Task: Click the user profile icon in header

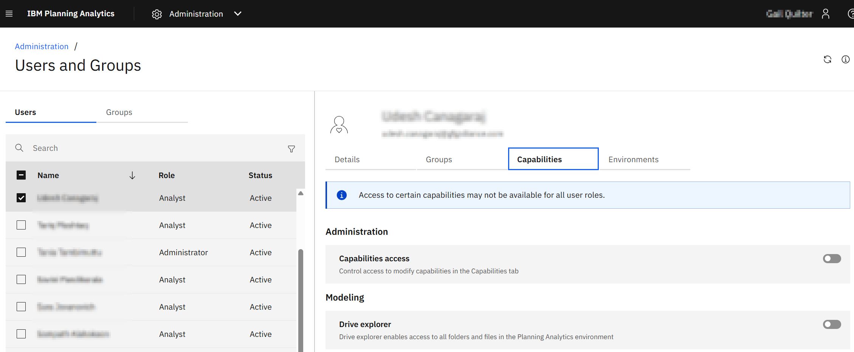Action: tap(825, 14)
